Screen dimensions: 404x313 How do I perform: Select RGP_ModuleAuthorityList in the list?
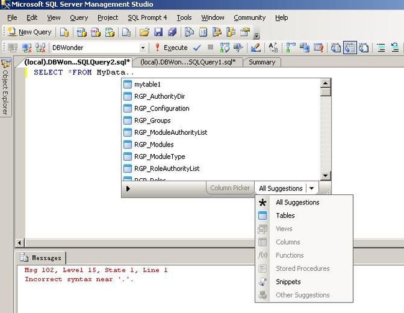click(x=221, y=132)
